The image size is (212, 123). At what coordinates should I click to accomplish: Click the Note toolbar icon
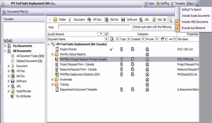(154, 20)
